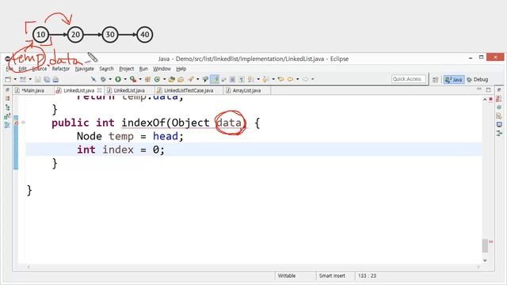Click the Debug bug icon
Image resolution: width=507 pixels, height=285 pixels.
pos(103,79)
